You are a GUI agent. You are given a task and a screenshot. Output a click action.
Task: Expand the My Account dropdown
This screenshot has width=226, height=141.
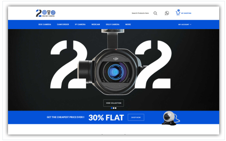pyautogui.click(x=185, y=24)
